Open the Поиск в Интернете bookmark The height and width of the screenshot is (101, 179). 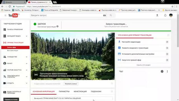(x=50, y=10)
